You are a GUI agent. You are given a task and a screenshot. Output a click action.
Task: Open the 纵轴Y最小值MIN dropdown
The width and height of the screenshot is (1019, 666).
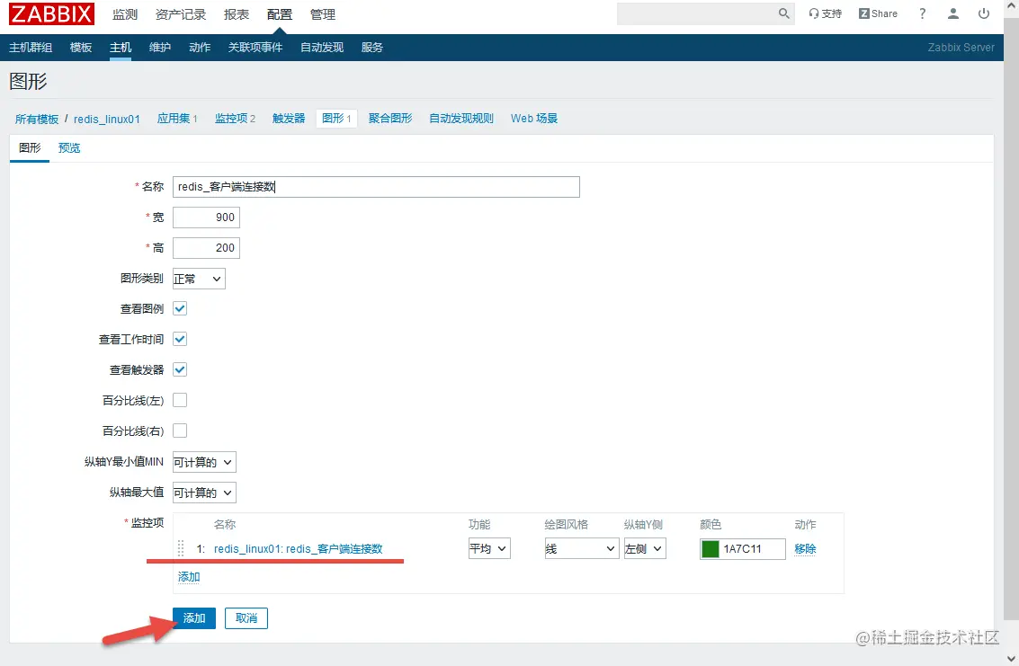coord(204,462)
